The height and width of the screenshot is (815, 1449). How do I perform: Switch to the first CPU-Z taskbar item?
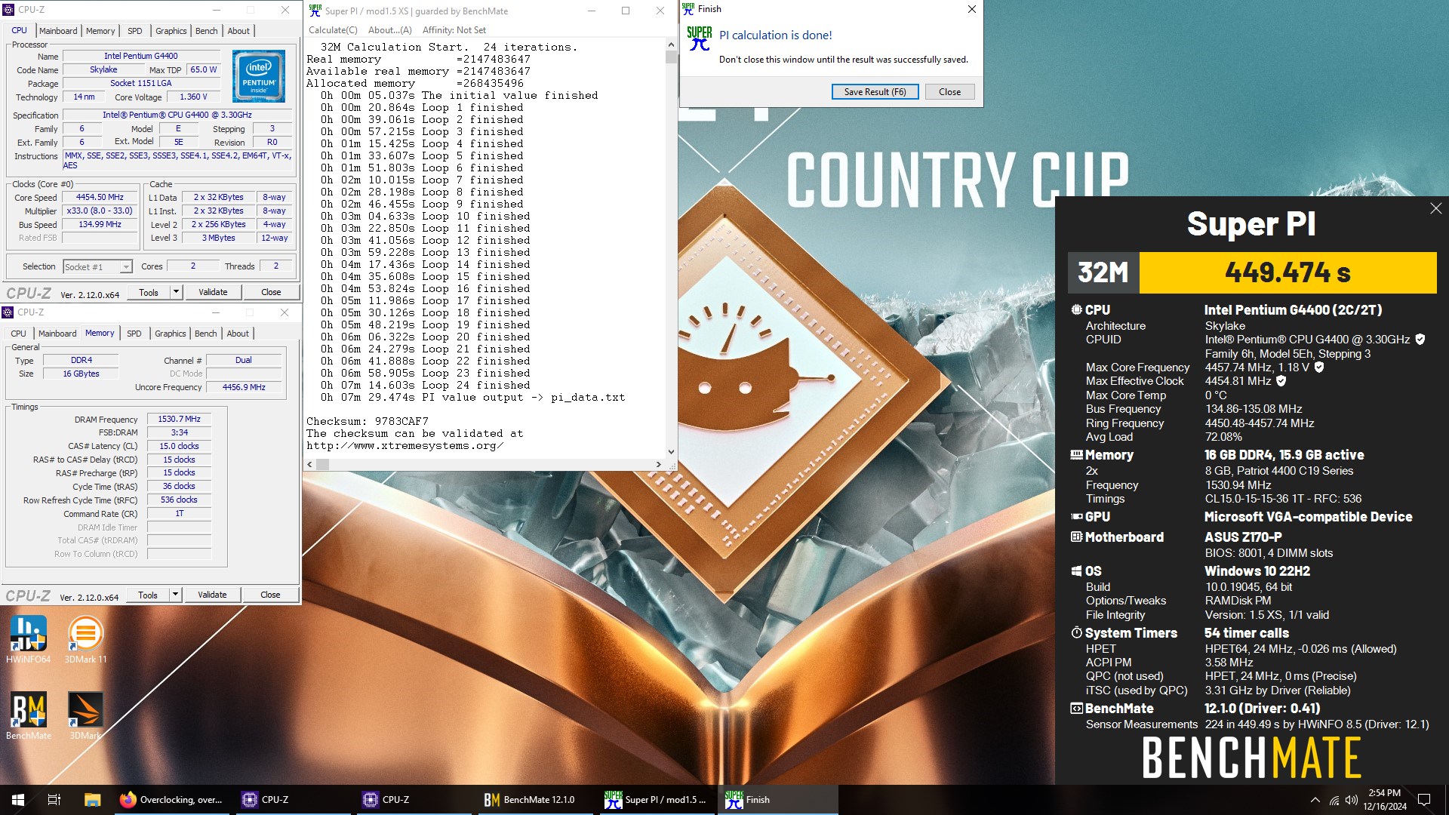tap(294, 800)
